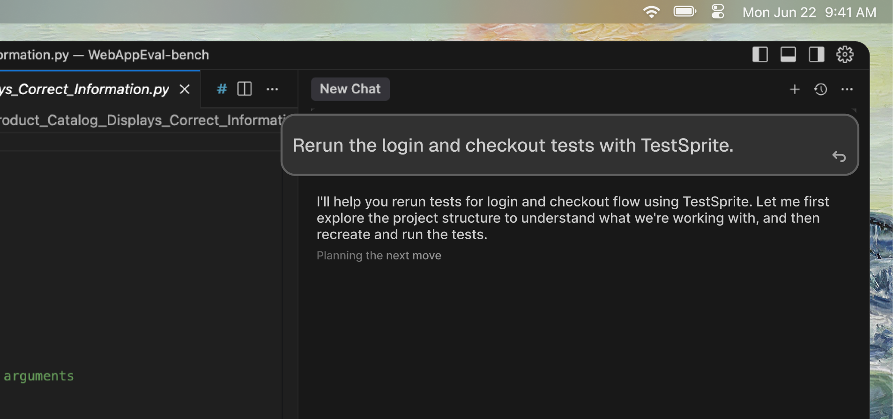Click the 'Planning the next move' status text
893x419 pixels.
click(379, 256)
